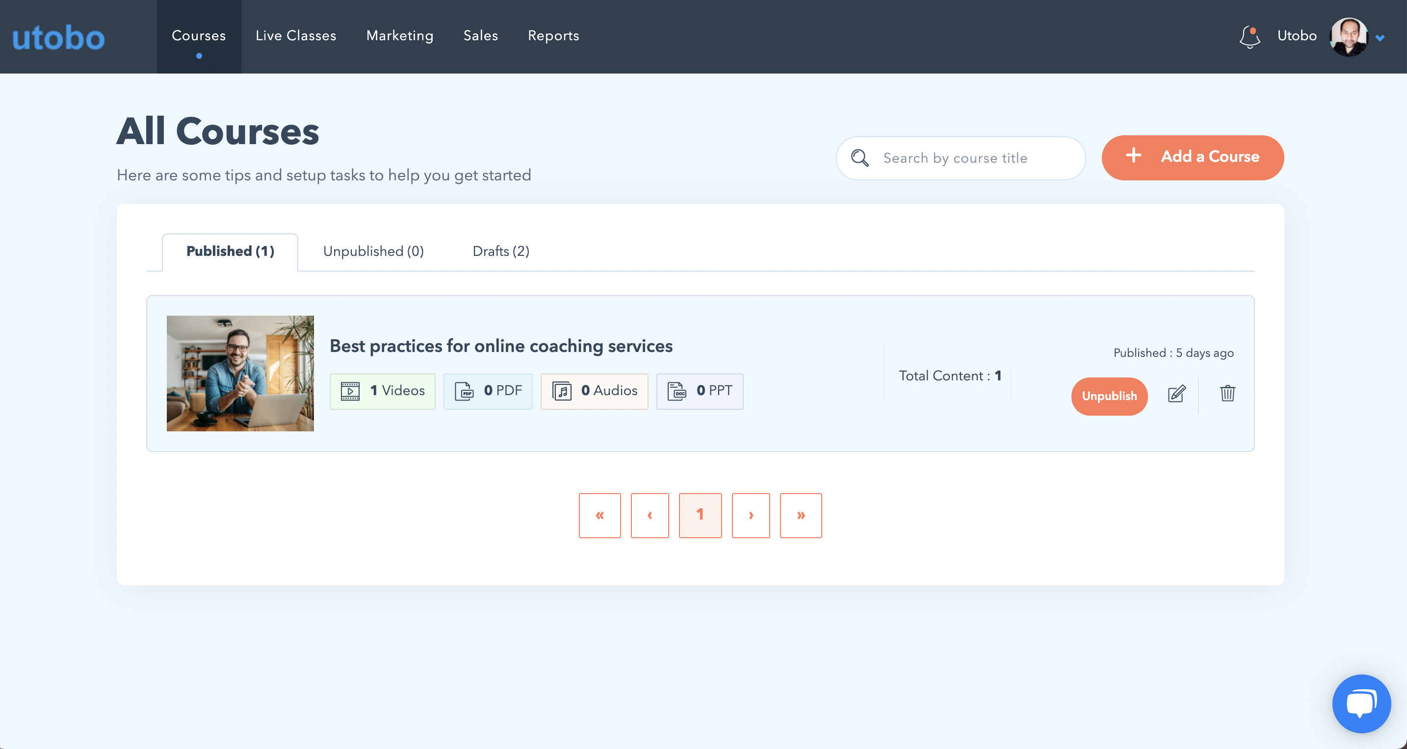Click the Audios music note icon
The image size is (1407, 749).
point(562,391)
